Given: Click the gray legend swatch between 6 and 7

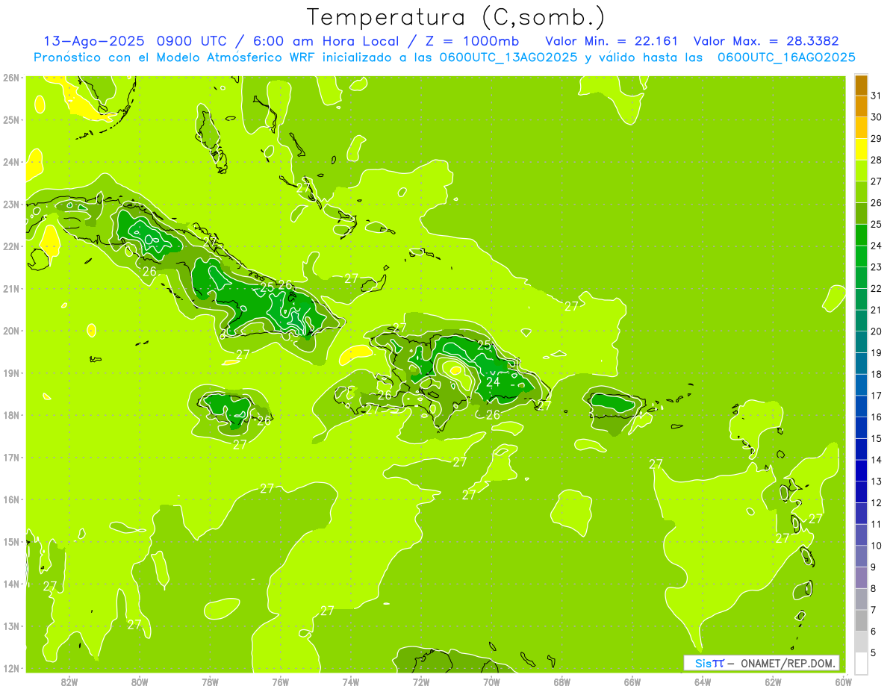Looking at the screenshot, I should point(861,620).
